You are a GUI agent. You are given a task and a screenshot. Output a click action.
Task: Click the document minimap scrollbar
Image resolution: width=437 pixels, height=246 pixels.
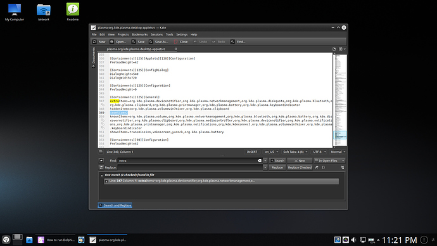[x=340, y=100]
